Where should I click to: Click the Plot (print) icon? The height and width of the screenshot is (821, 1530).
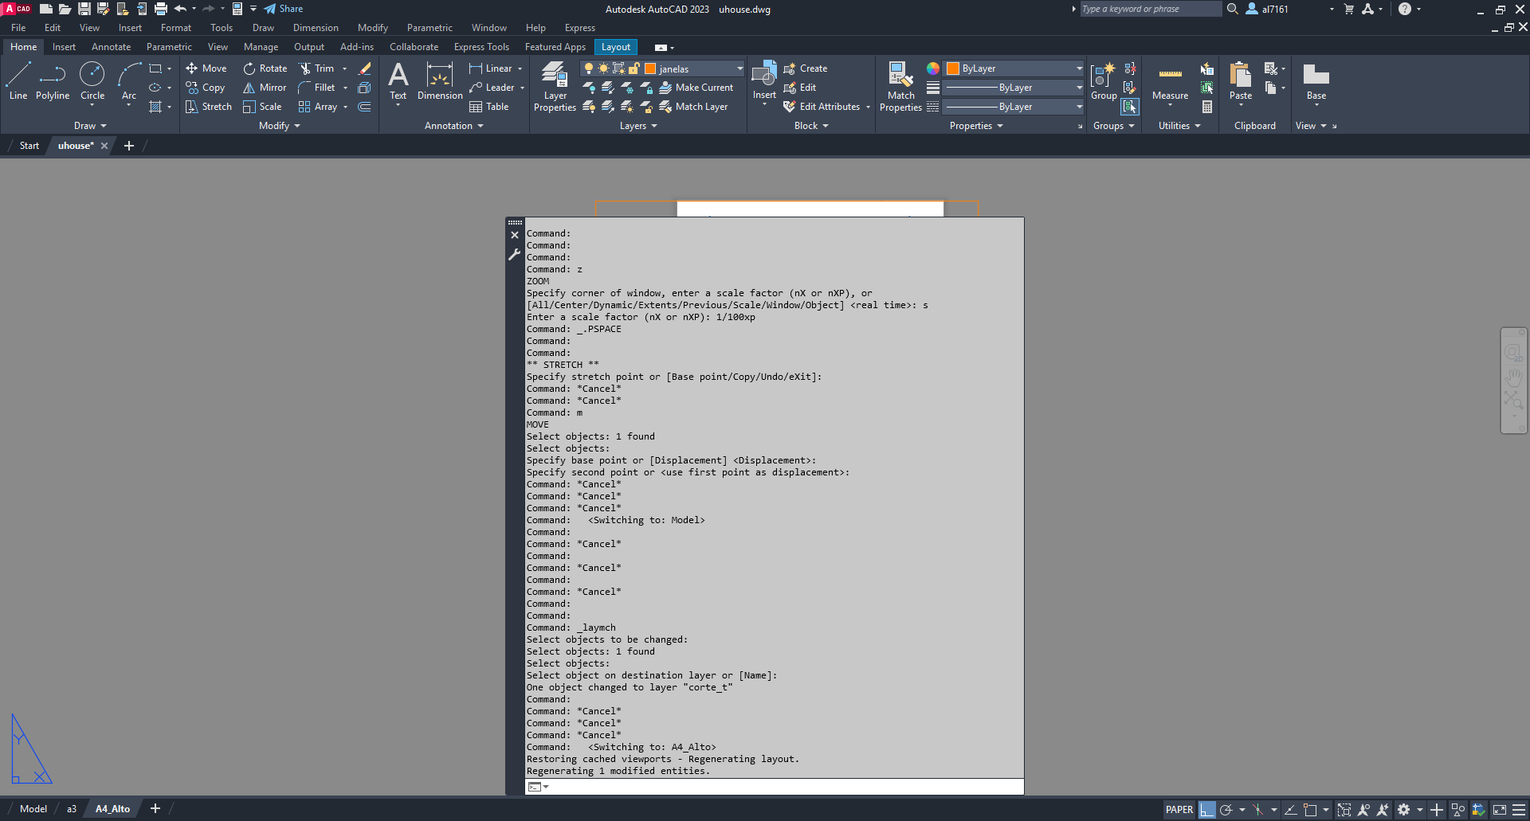(161, 9)
